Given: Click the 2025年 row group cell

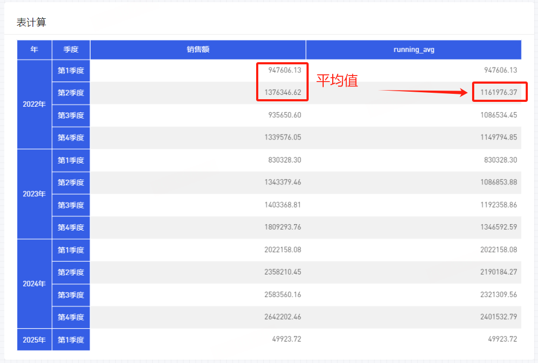Looking at the screenshot, I should pos(34,339).
